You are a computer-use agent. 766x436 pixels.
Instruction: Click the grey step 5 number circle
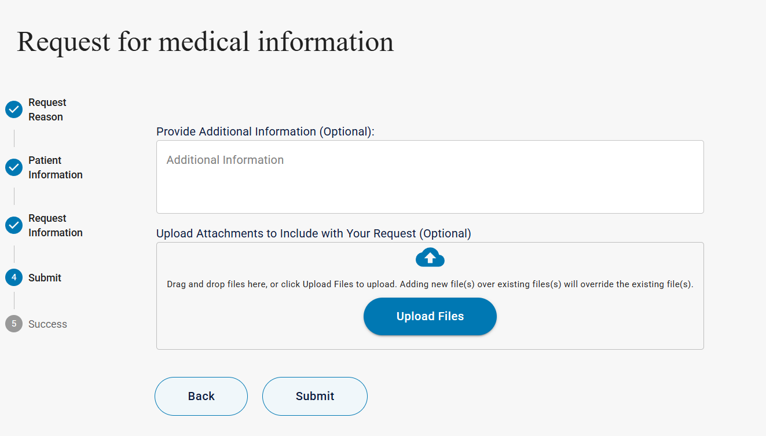pyautogui.click(x=14, y=324)
